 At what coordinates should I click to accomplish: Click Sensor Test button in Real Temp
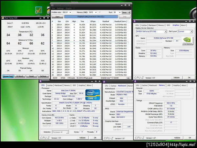coord(8,76)
